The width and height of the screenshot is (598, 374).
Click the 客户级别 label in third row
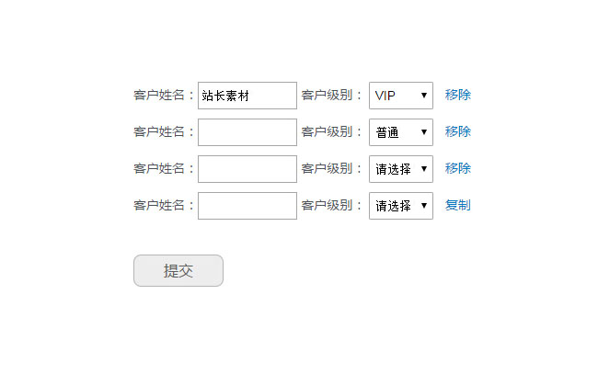(x=331, y=168)
